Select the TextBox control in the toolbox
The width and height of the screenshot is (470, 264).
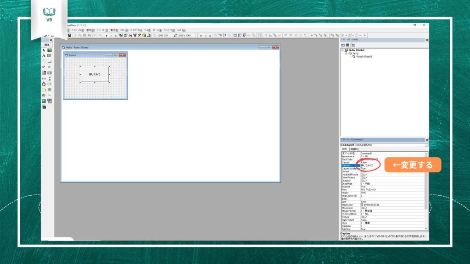tap(50, 55)
